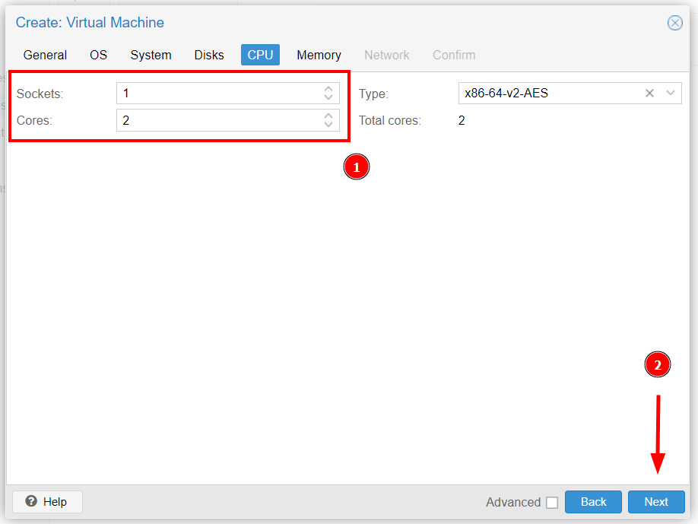Go to the System tab

pyautogui.click(x=151, y=55)
